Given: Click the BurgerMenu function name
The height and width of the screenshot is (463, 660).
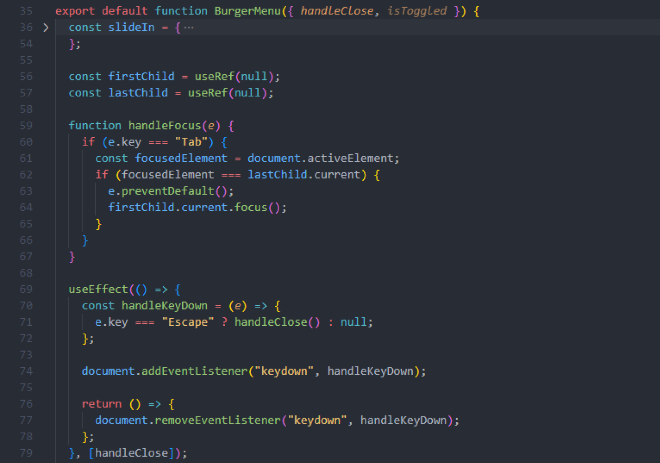Looking at the screenshot, I should click(x=247, y=11).
